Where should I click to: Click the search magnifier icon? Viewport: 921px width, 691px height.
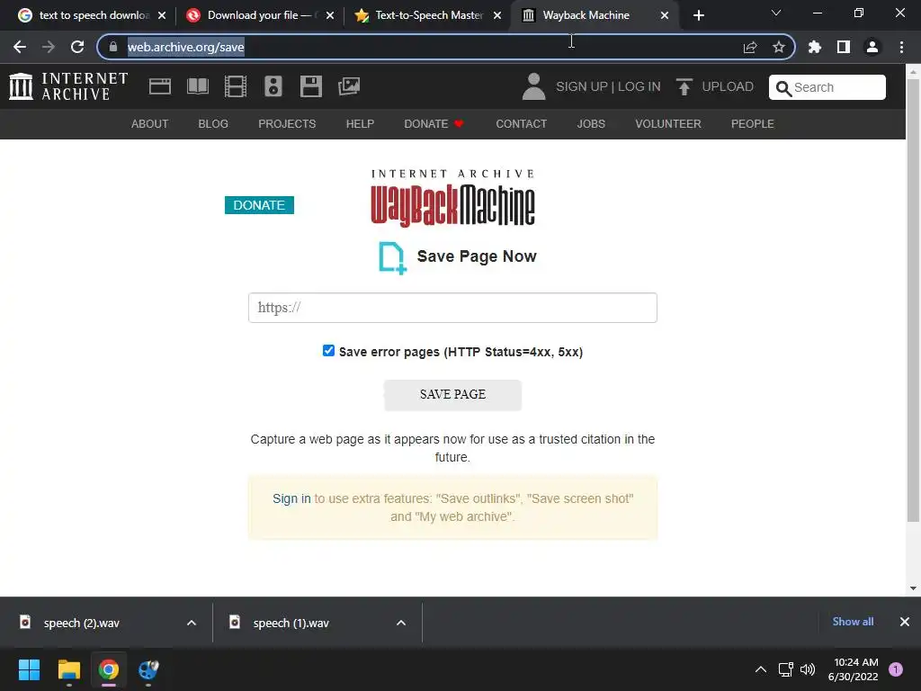coord(783,88)
